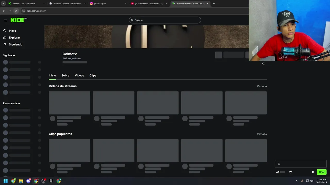Open File Explorer from the taskbar
Image resolution: width=330 pixels, height=185 pixels.
(21, 181)
